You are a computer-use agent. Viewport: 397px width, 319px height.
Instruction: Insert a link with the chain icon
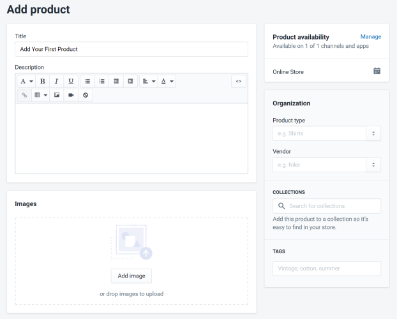tap(24, 95)
